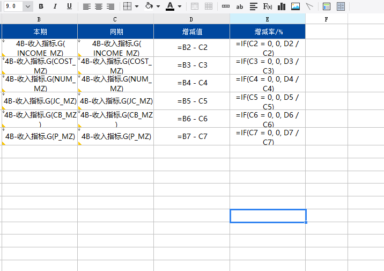Align text center
The height and width of the screenshot is (271, 384).
99,6
